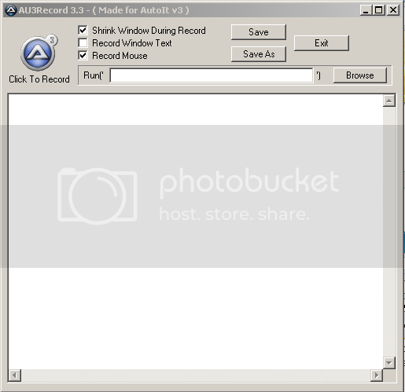Click inside the recorded script text area
Screen dimensions: 405x392
(196, 232)
